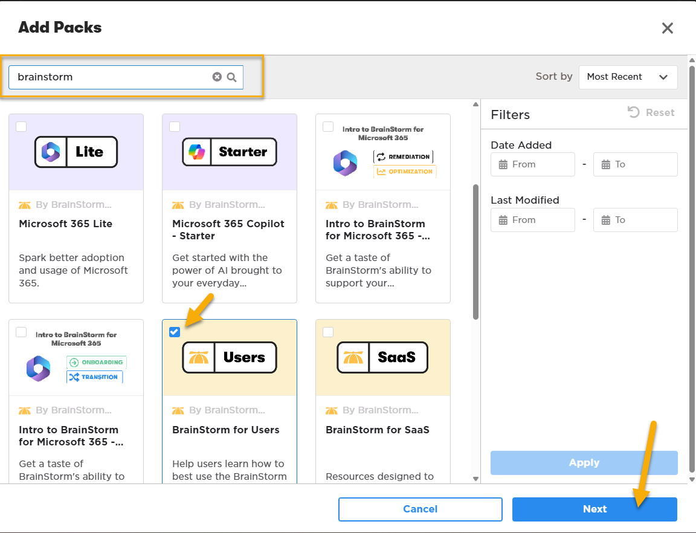Screen dimensions: 696x533
Task: Click the pack list scroll down arrow
Action: (476, 479)
